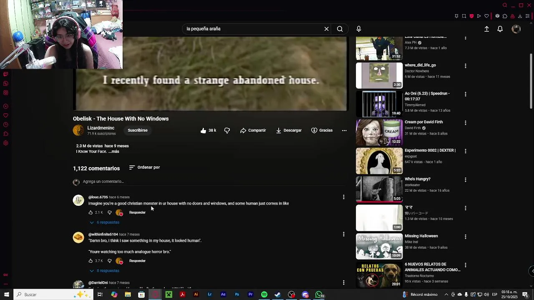This screenshot has width=534, height=300.
Task: Click the taskbar Buscar search box
Action: (x=54, y=295)
